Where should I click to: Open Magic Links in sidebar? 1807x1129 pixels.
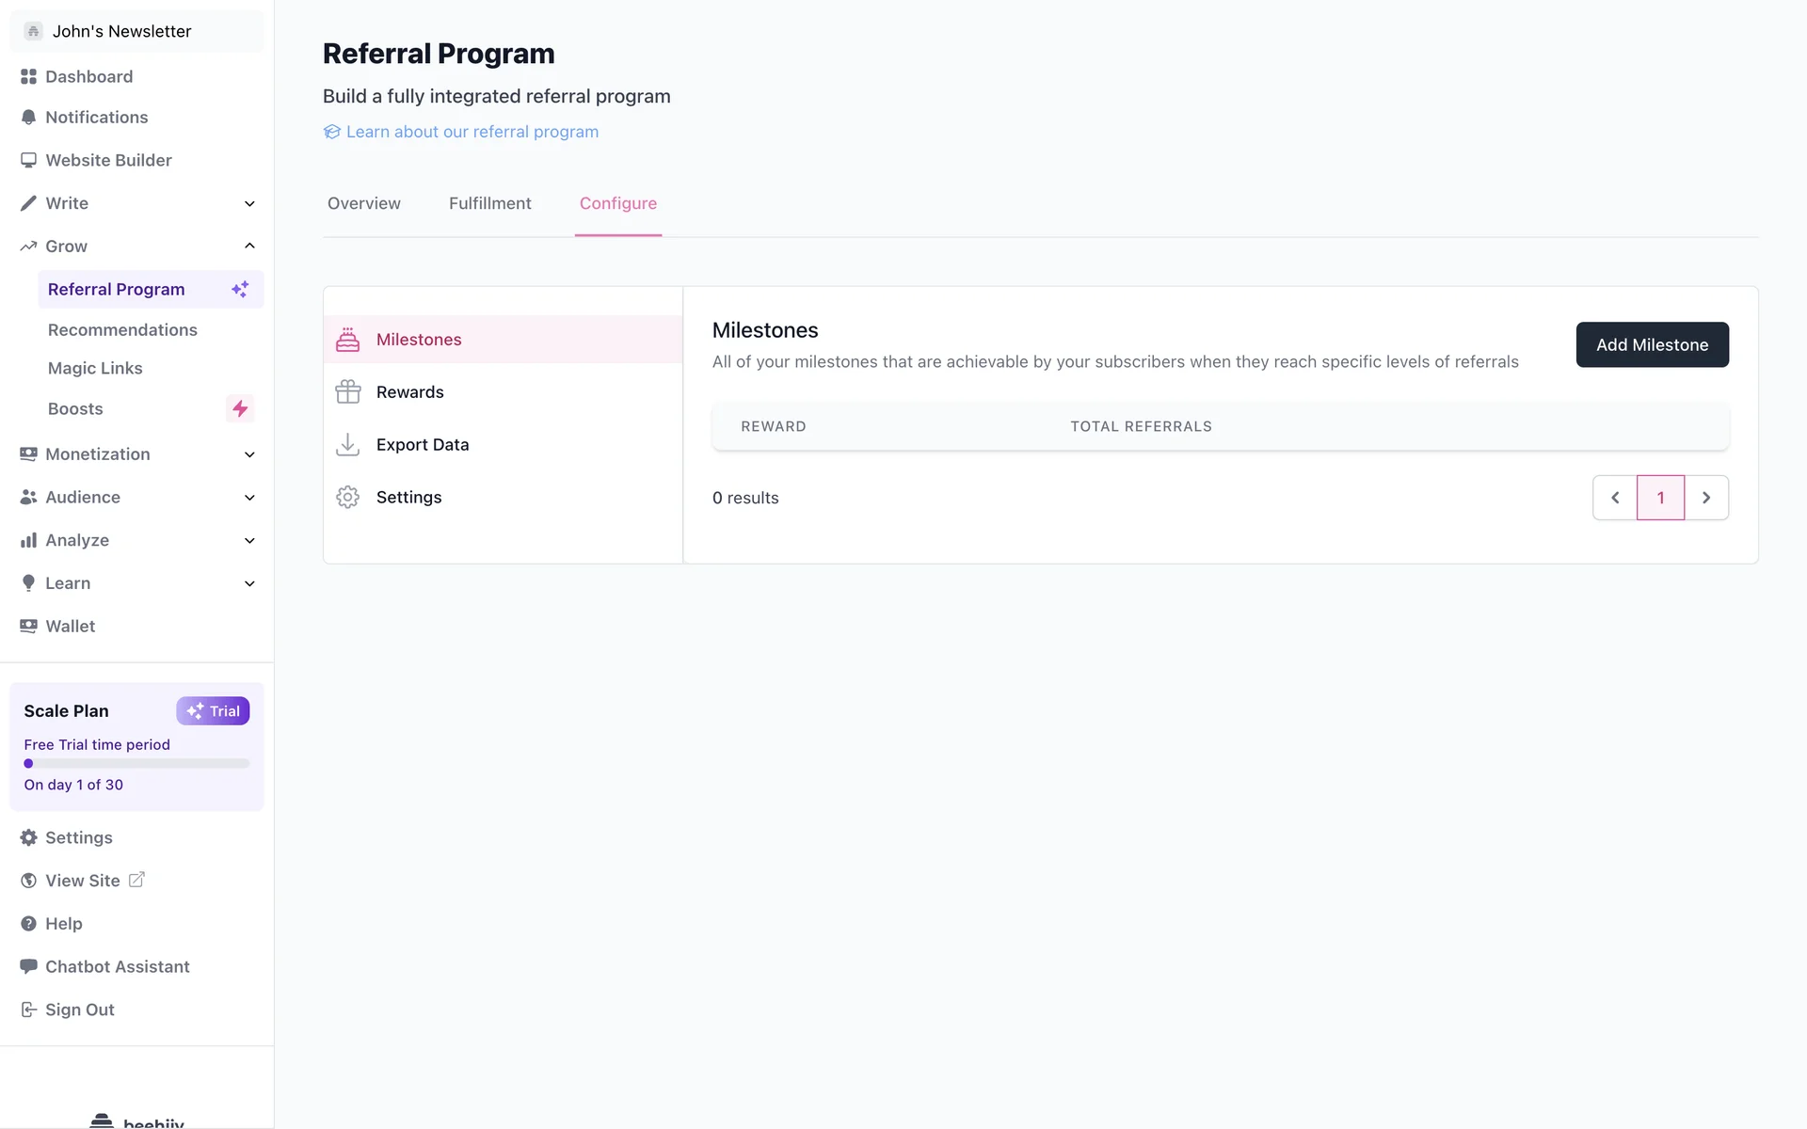95,368
